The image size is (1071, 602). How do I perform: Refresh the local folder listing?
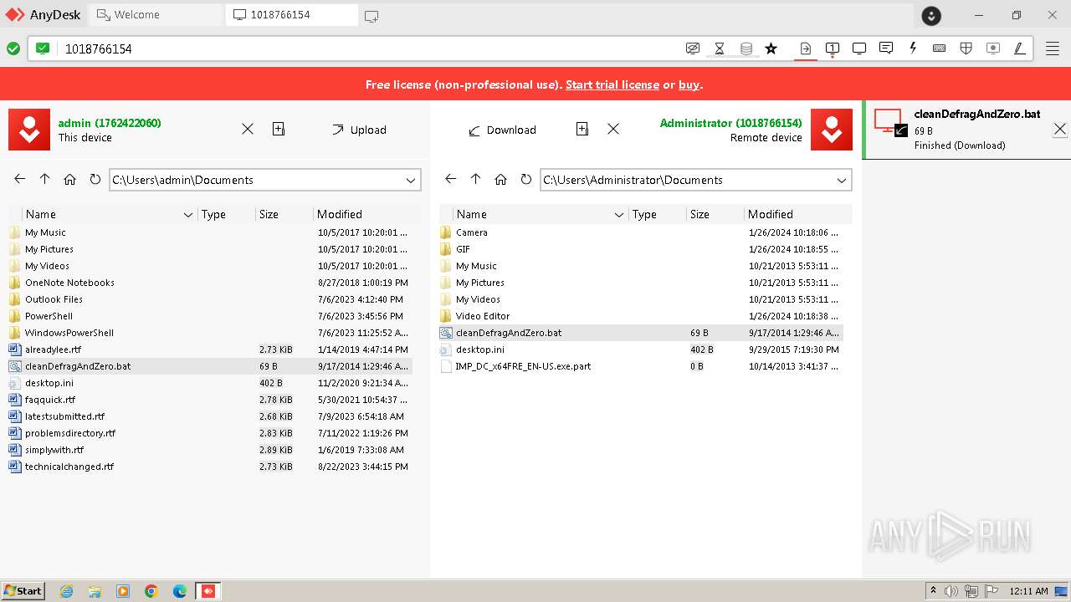[x=95, y=179]
